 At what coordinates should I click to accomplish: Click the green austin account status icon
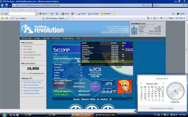178,14
